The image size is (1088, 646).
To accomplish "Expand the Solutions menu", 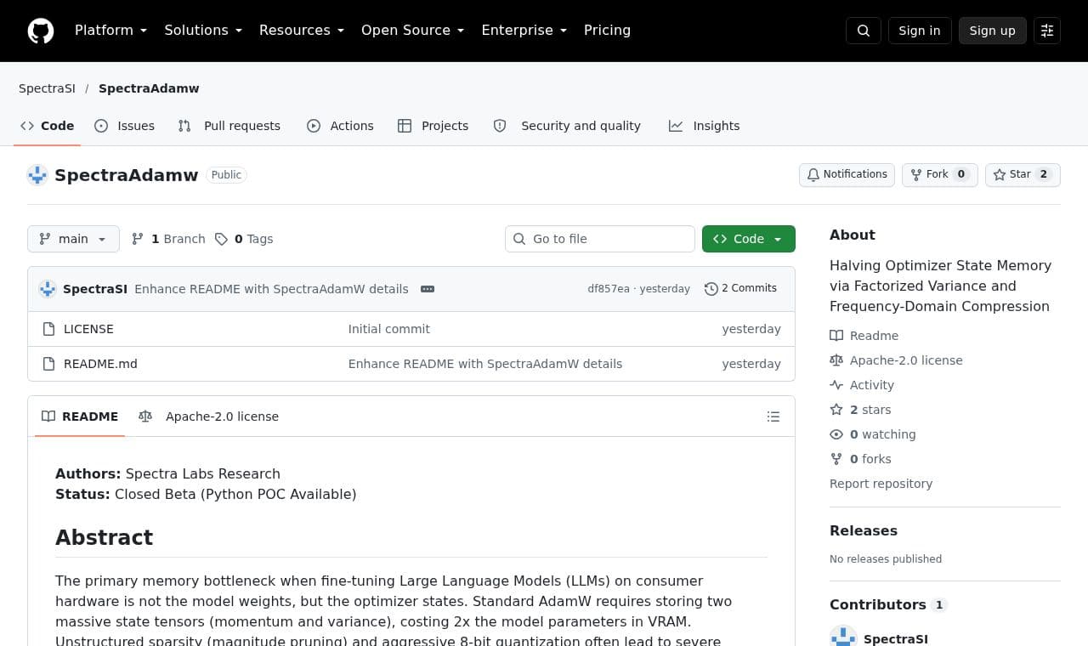I will point(203,31).
